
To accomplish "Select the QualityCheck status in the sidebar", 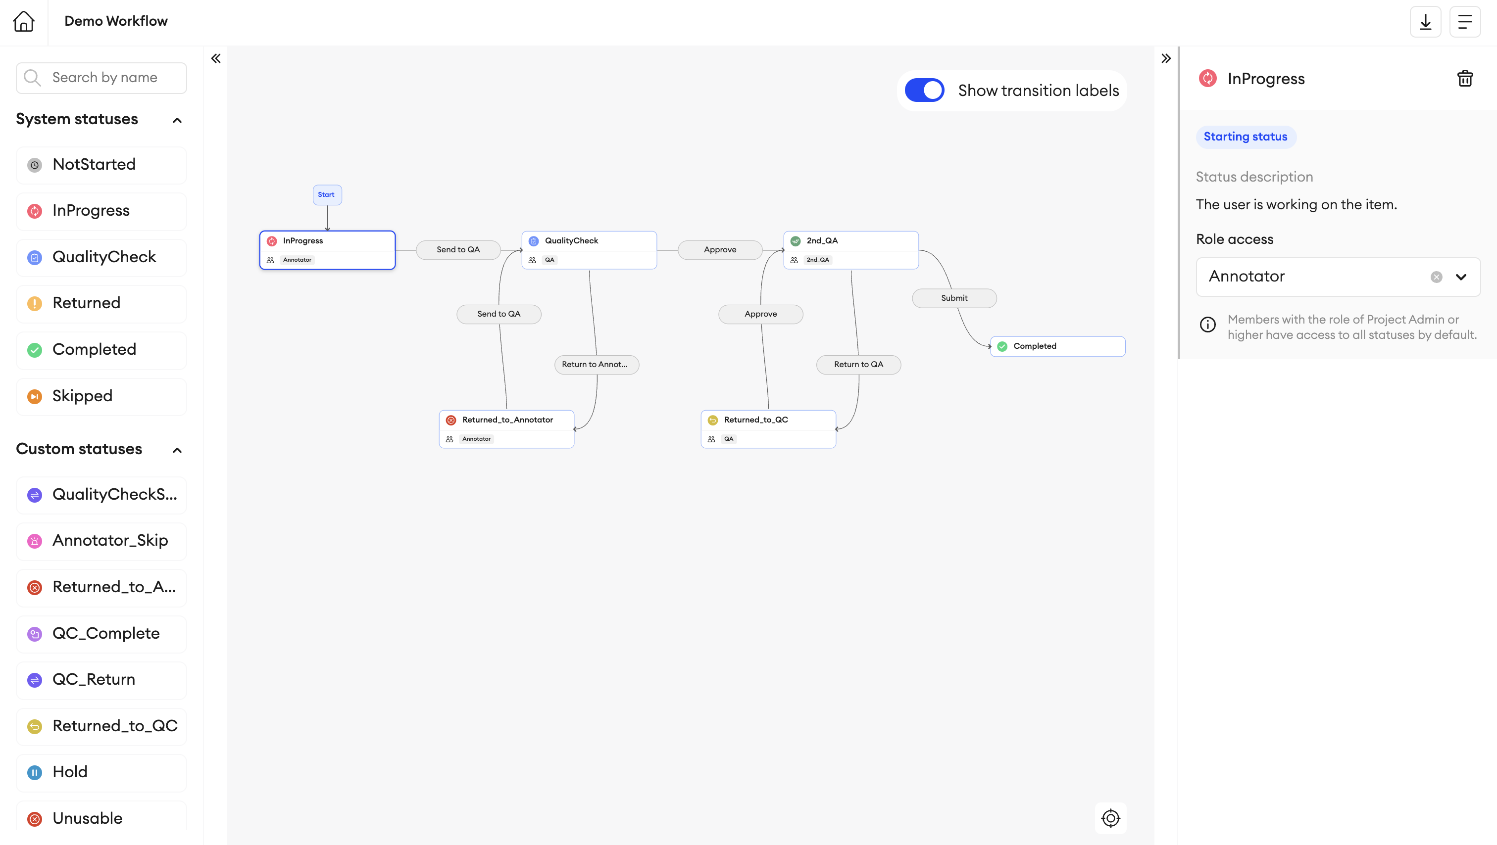I will pos(101,257).
